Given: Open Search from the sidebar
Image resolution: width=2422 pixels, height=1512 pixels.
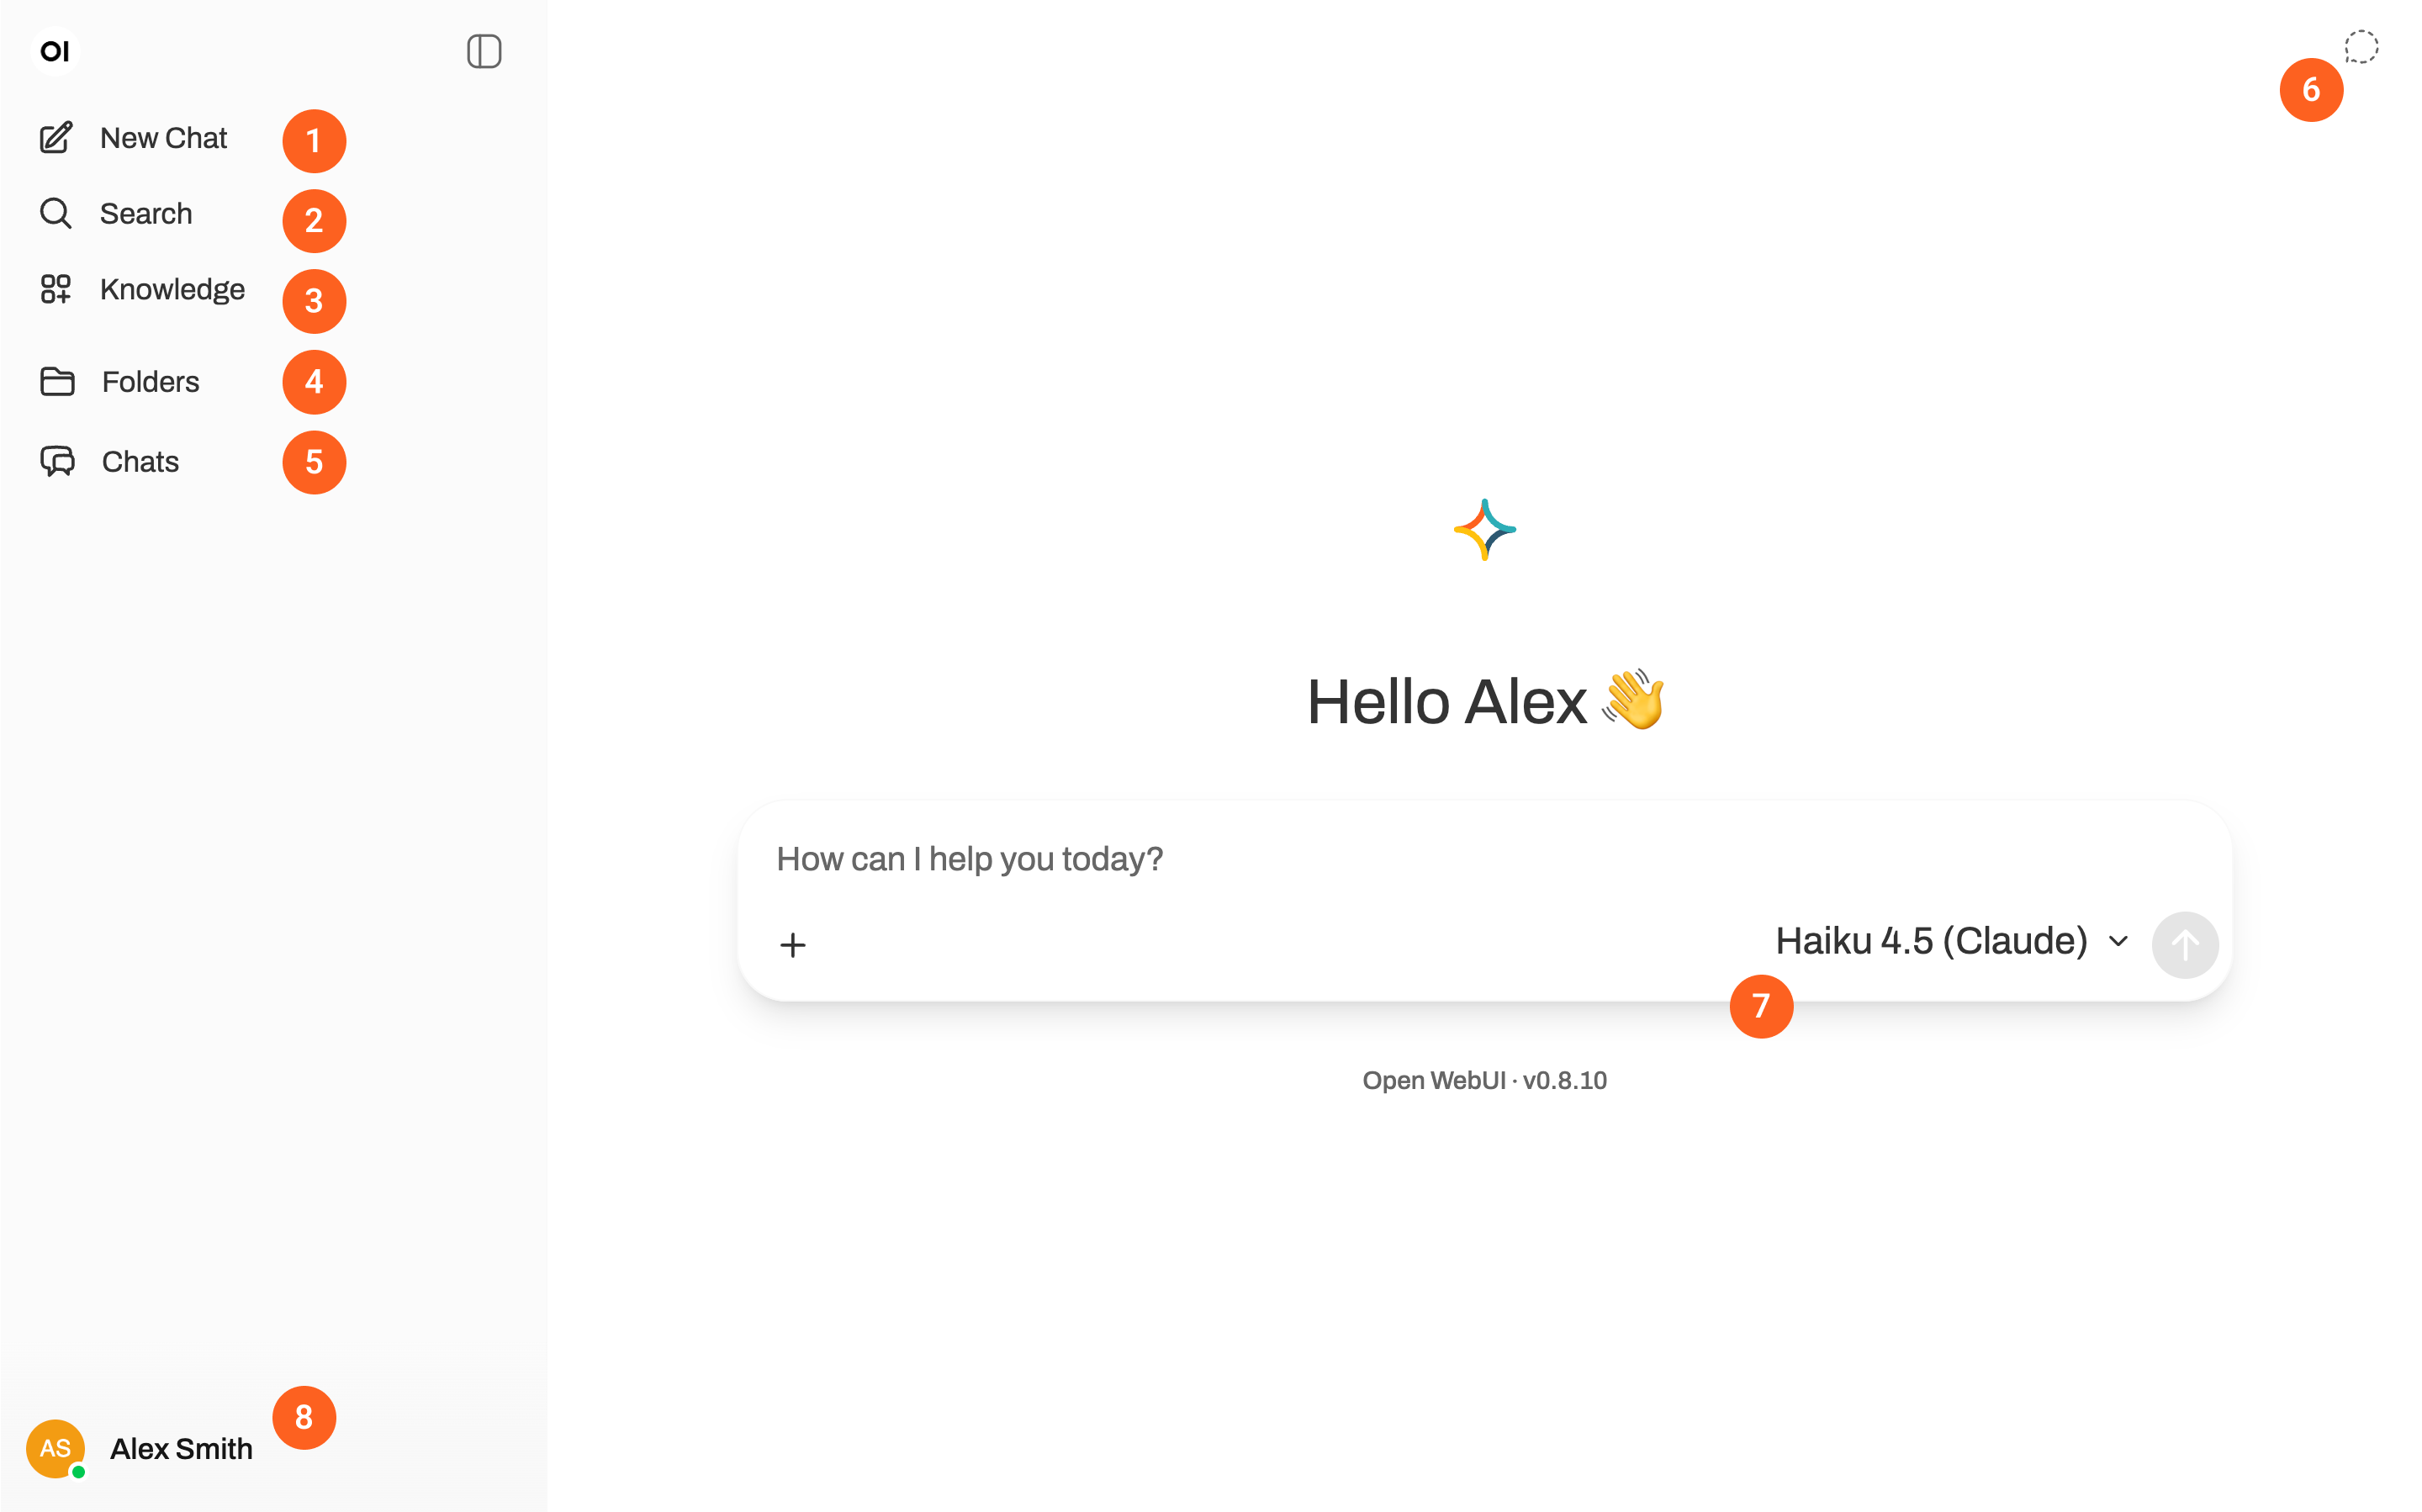Looking at the screenshot, I should point(146,213).
